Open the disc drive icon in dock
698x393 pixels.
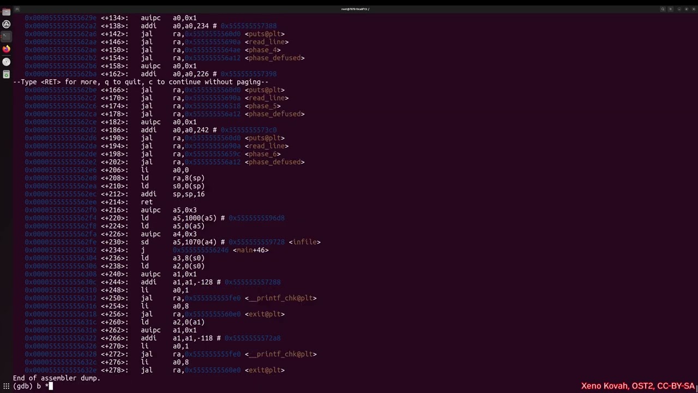point(6,62)
